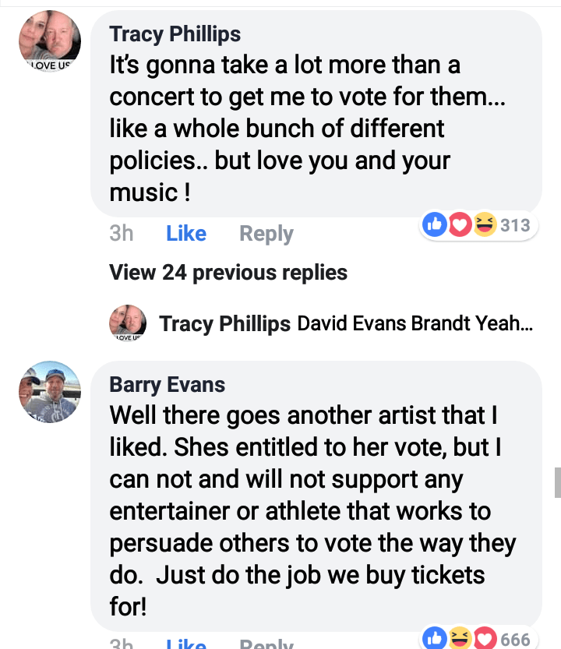
Task: Click Tracy Phillips' large profile picture
Action: (x=50, y=41)
